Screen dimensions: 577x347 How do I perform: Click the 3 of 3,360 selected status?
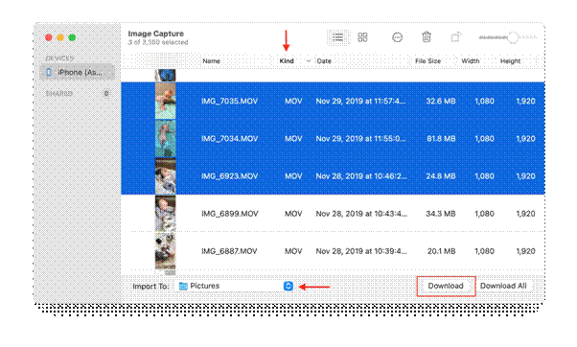[x=158, y=42]
